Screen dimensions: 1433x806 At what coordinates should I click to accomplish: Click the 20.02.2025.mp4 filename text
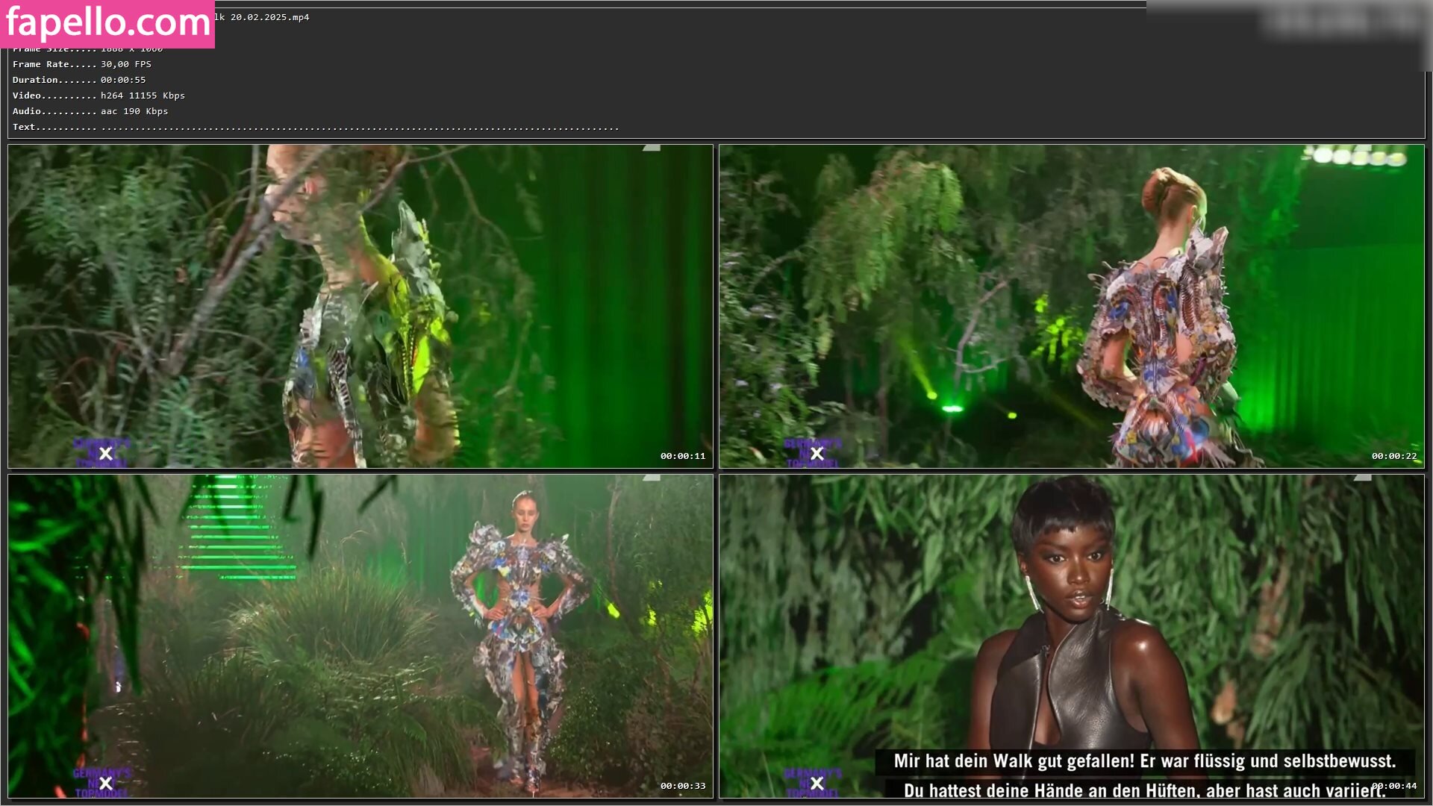coord(269,17)
